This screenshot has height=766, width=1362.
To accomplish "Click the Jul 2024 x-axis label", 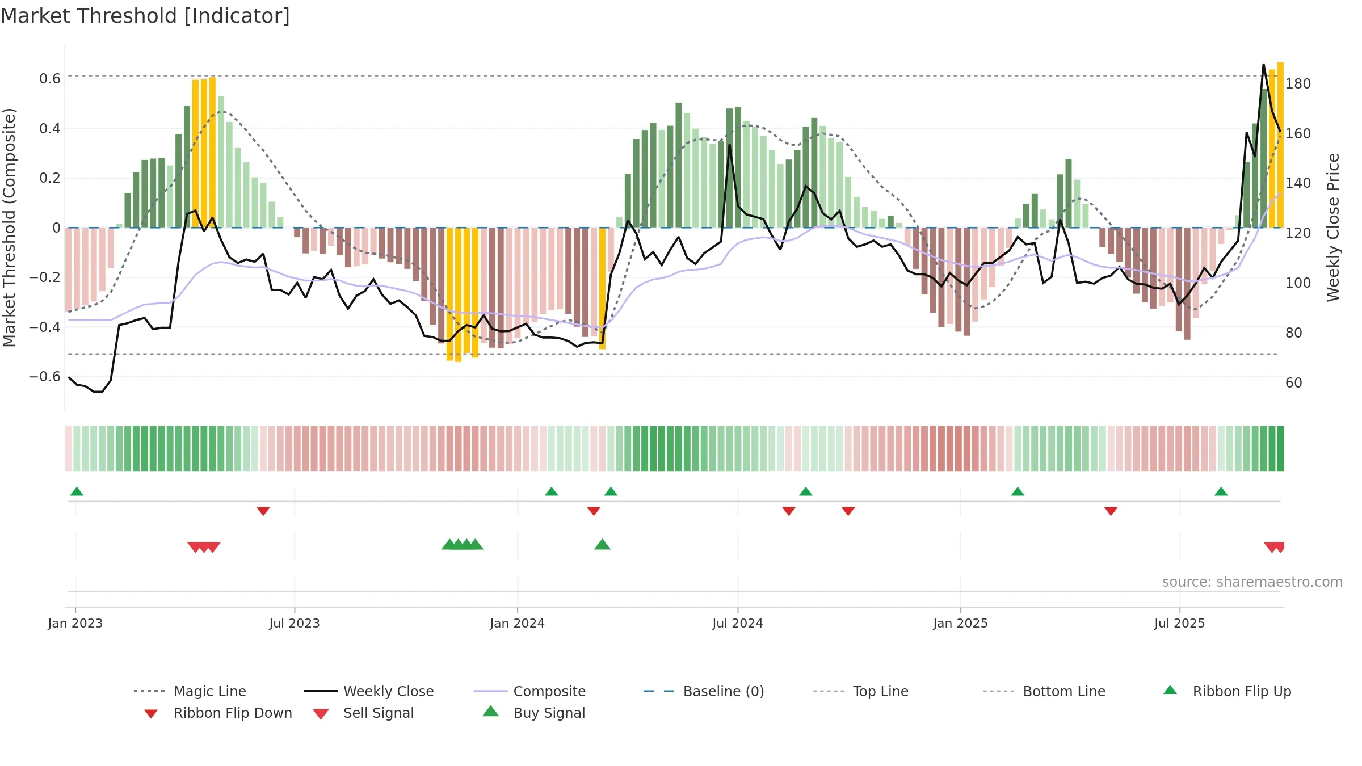I will 738,623.
